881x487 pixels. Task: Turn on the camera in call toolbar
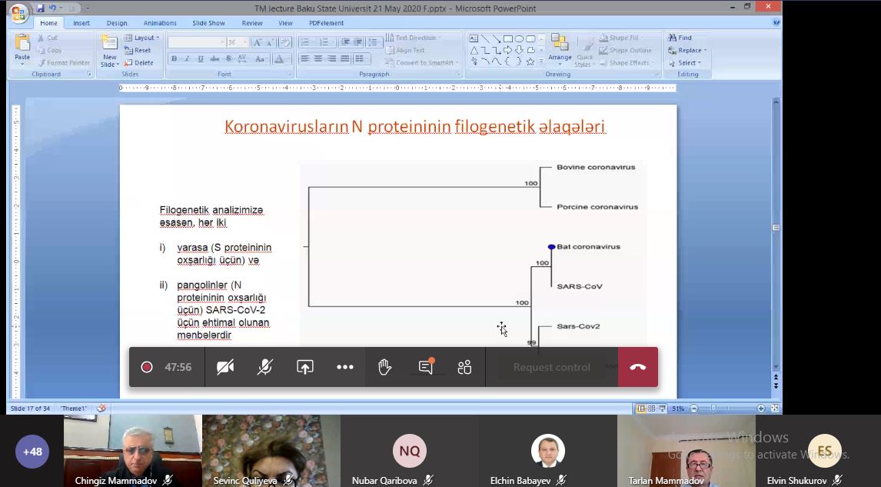225,367
